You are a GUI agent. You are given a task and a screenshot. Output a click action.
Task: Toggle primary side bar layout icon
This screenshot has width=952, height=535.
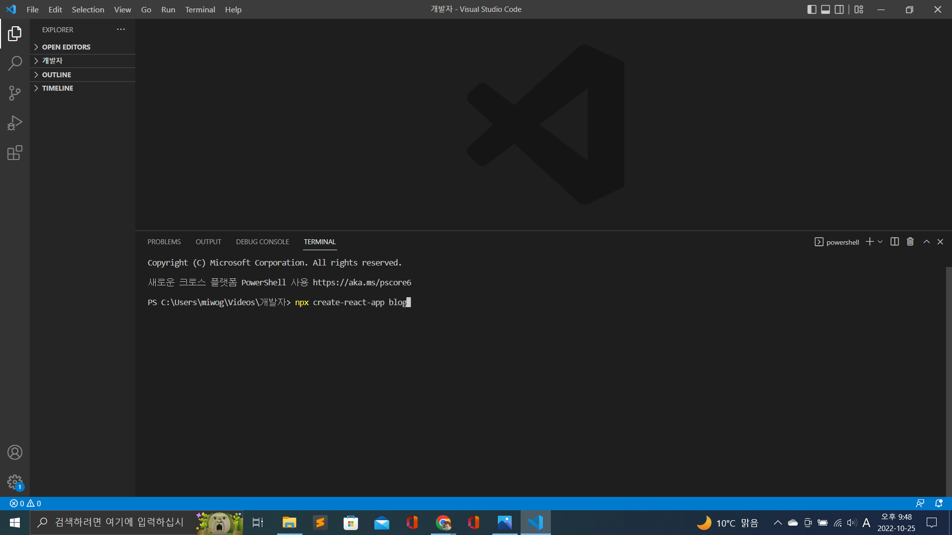812,9
